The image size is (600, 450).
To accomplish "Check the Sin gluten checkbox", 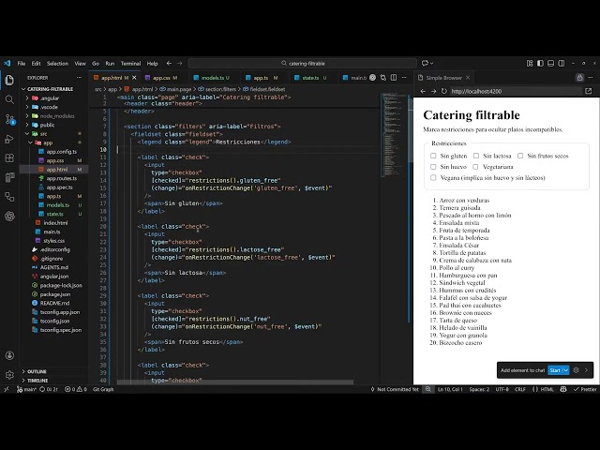I will tap(433, 156).
